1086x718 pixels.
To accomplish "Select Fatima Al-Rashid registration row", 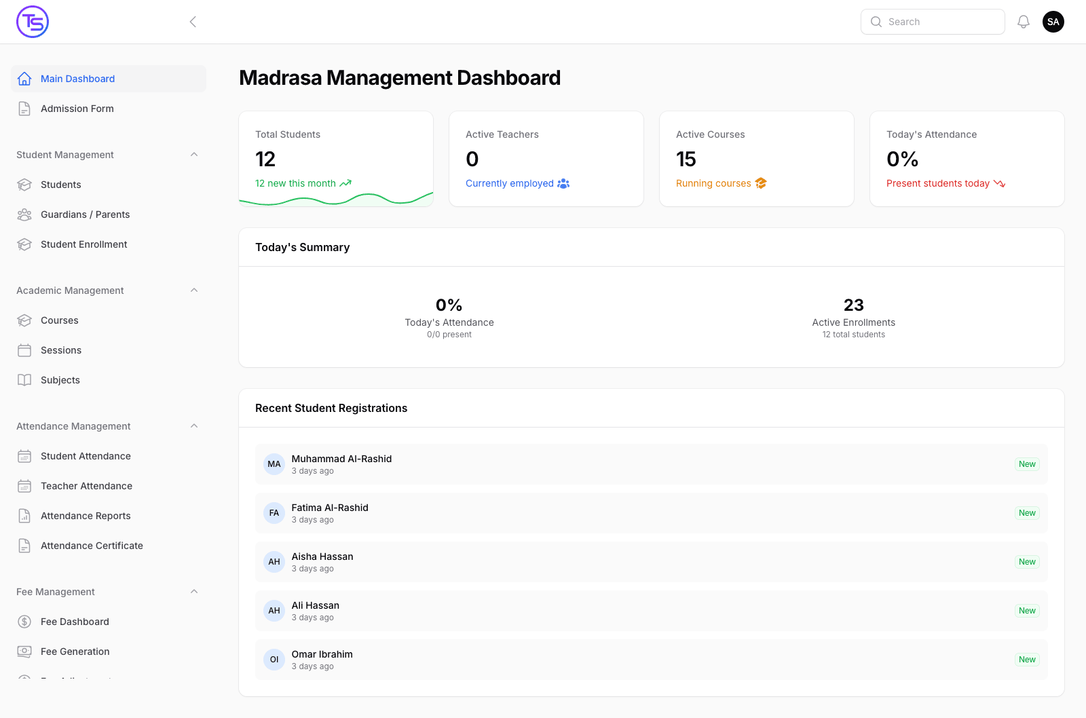I will click(652, 513).
